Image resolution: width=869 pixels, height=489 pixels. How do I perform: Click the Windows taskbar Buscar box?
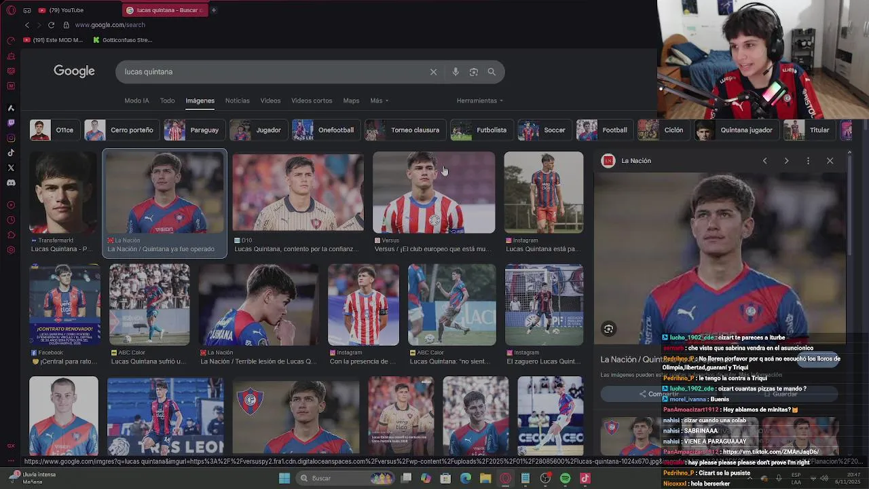pos(346,479)
